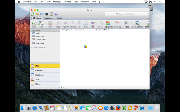Viewport: 180px width, 112px height.
Task: Open Notification Center icon in menu bar
Action: (160, 2)
